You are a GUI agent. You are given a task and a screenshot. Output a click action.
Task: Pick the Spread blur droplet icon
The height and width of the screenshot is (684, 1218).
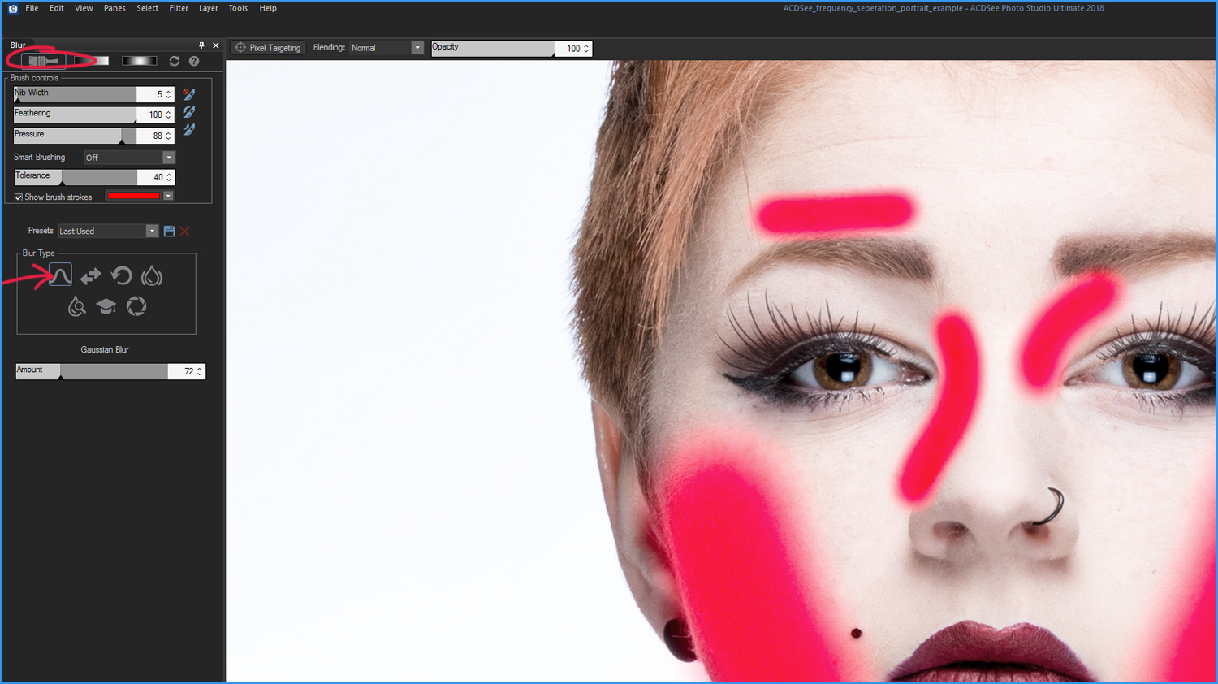point(152,276)
